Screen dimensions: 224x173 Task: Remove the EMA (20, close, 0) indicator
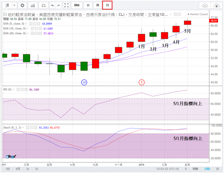coord(40,33)
